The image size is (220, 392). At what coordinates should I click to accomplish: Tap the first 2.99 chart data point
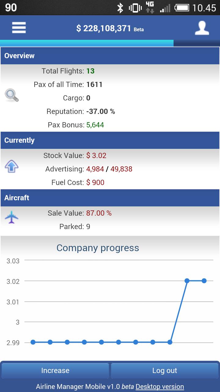coord(33,342)
